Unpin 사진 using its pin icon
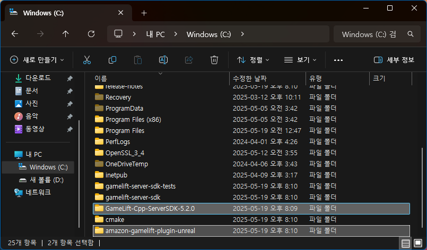The height and width of the screenshot is (250, 427). click(x=70, y=104)
